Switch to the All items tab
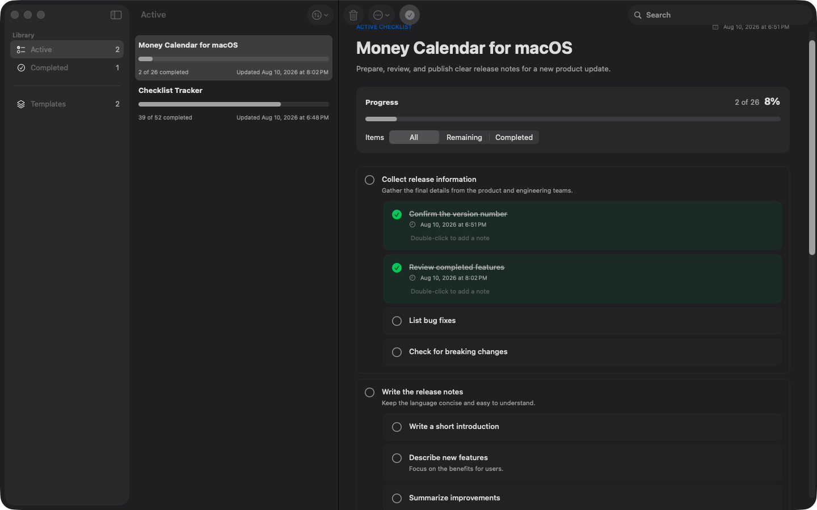Image resolution: width=817 pixels, height=510 pixels. (x=414, y=137)
